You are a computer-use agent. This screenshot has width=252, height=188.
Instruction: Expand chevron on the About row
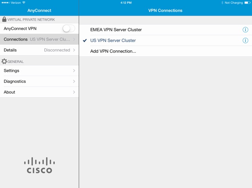[x=74, y=92]
